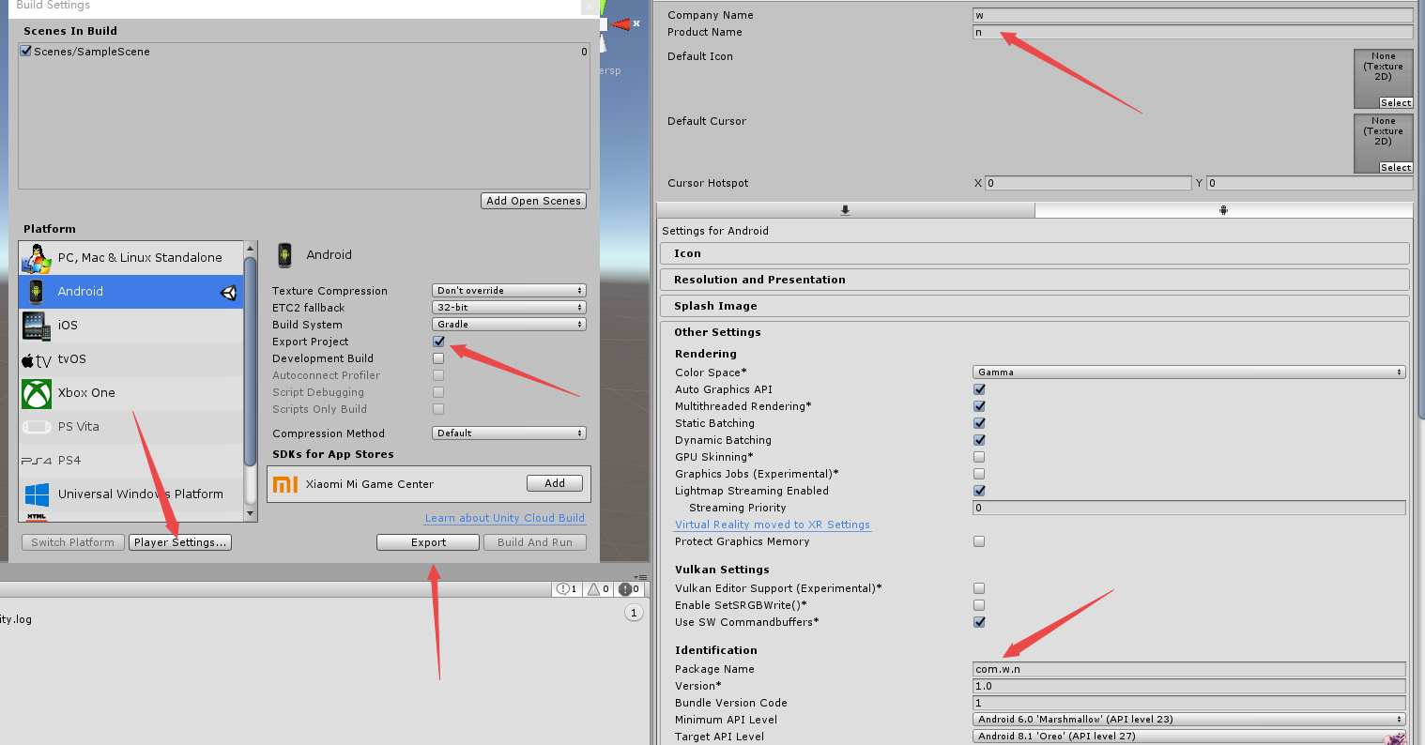Image resolution: width=1425 pixels, height=745 pixels.
Task: Open Virtual Reality moved to XR Settings link
Action: 773,525
